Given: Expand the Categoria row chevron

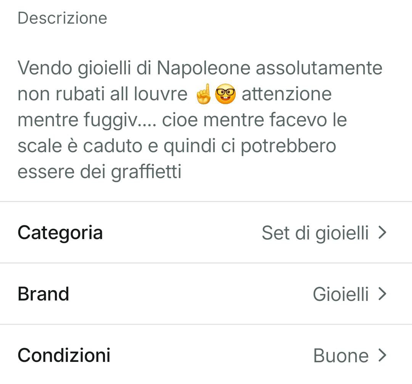Looking at the screenshot, I should (x=382, y=232).
